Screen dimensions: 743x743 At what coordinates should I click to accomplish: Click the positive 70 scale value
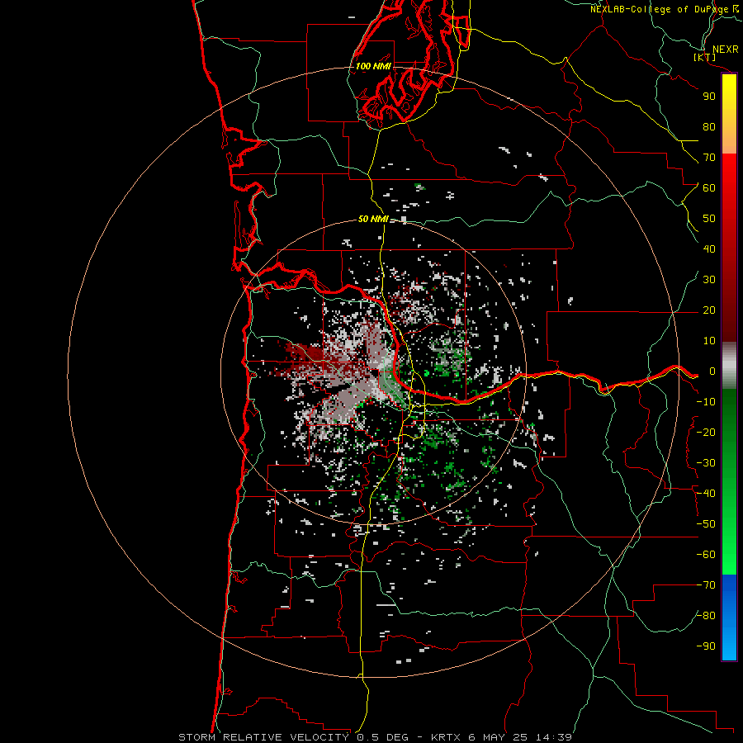point(709,158)
